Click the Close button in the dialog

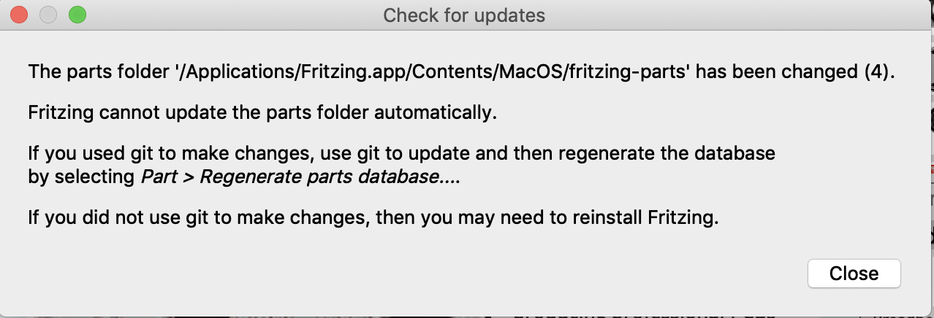854,274
